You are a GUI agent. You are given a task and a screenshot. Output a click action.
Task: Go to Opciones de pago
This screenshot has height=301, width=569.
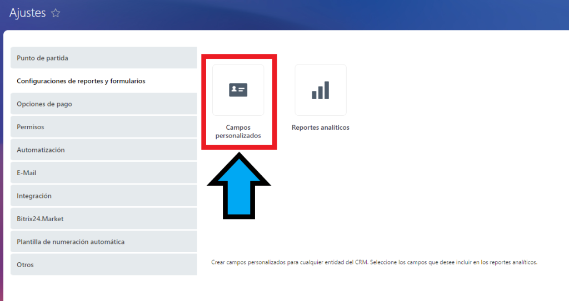103,104
